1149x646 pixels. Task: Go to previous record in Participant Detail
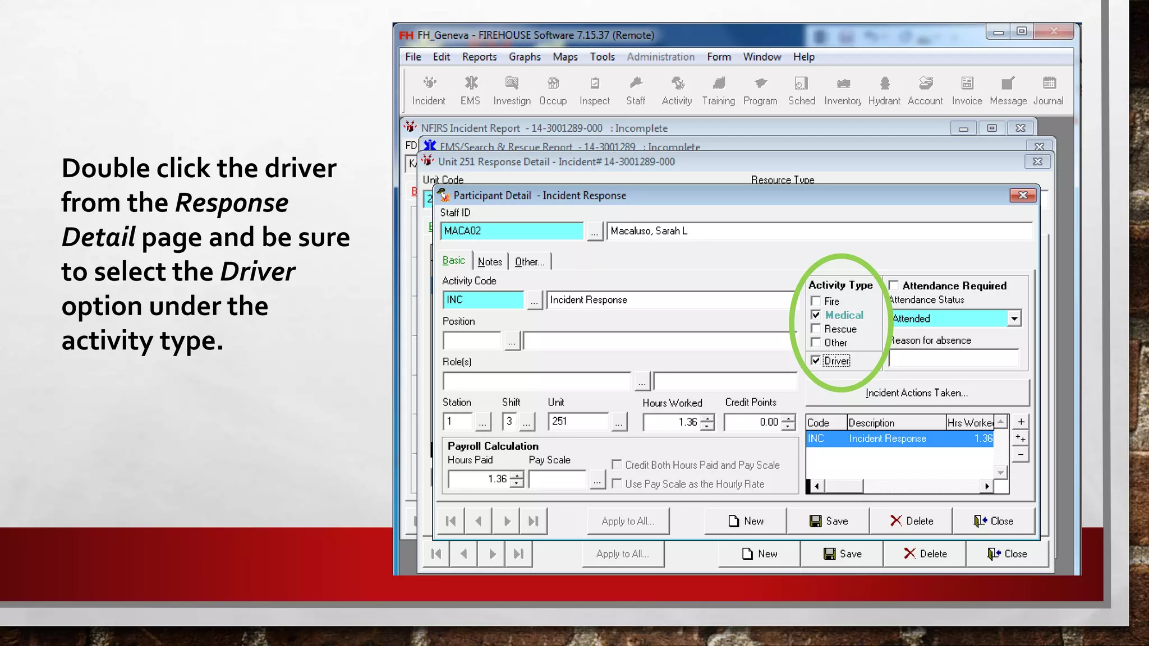[x=478, y=521]
